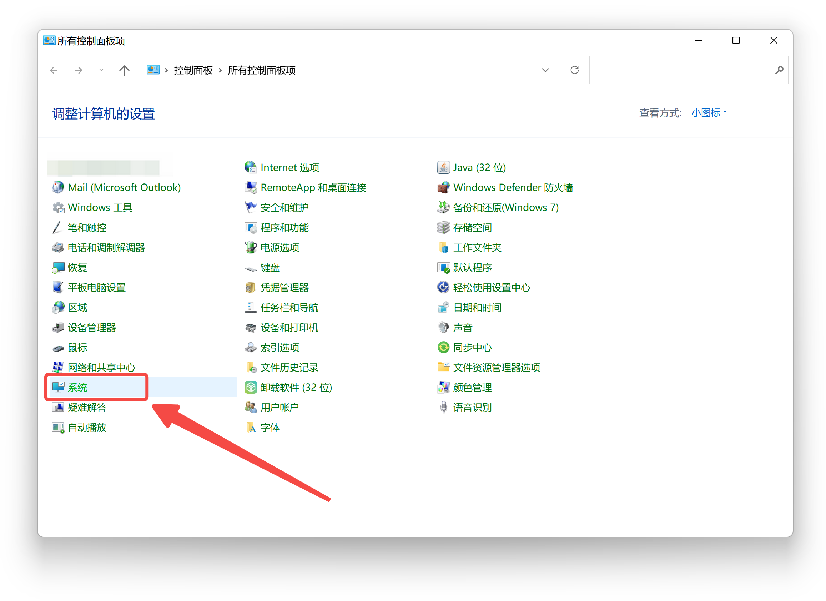Click the Windows 工具 gear icon
The width and height of the screenshot is (826, 601).
58,207
